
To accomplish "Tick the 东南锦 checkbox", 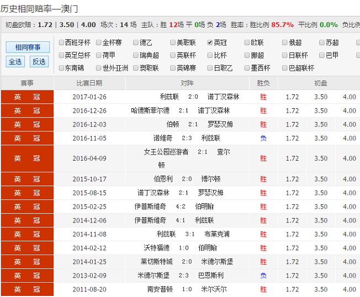I will pos(61,68).
